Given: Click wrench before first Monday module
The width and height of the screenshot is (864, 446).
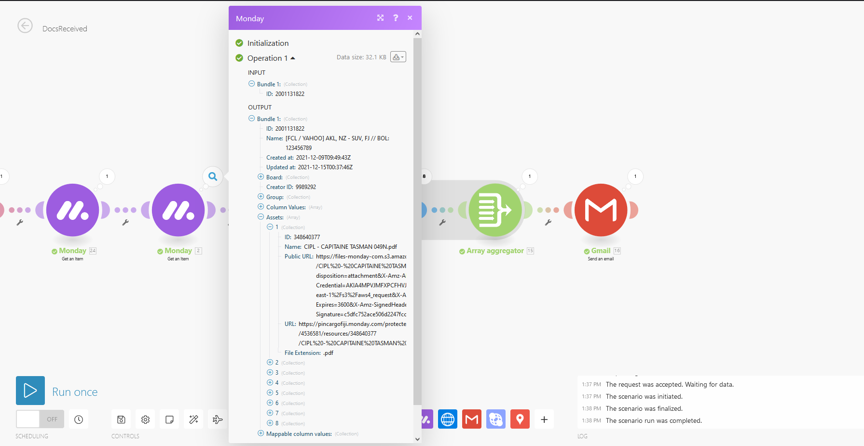Looking at the screenshot, I should click(x=20, y=222).
